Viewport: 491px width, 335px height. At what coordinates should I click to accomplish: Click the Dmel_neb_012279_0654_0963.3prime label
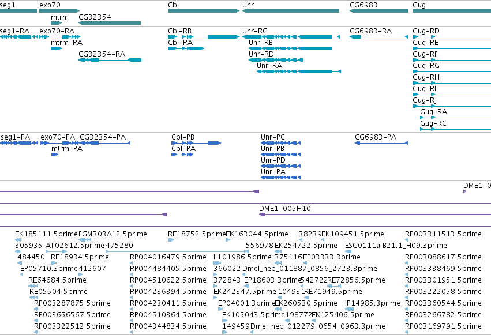coord(318,326)
